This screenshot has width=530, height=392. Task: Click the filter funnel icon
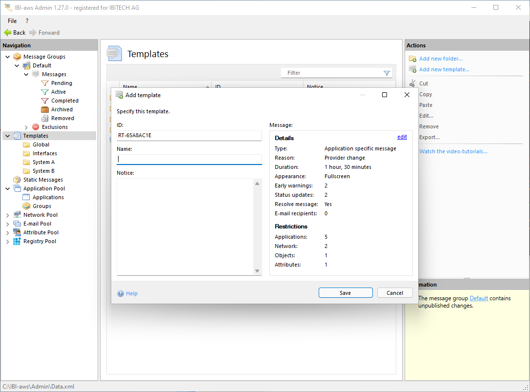(x=387, y=73)
